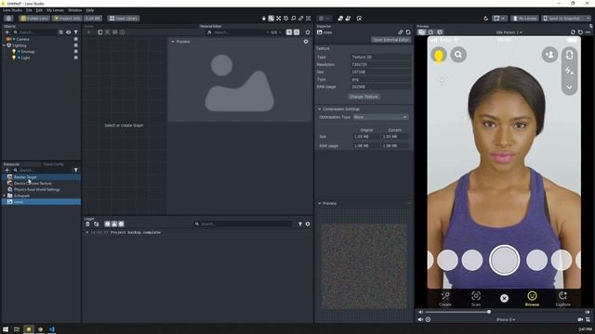Image resolution: width=595 pixels, height=334 pixels.
Task: Open the device model dropdown under preview
Action: (506, 319)
